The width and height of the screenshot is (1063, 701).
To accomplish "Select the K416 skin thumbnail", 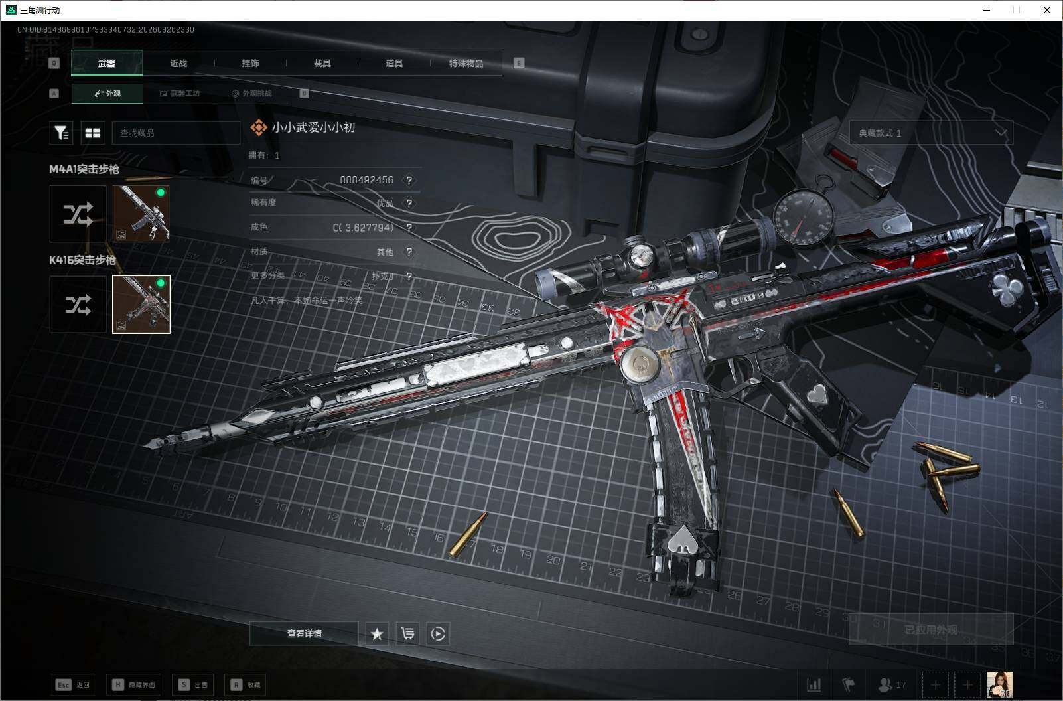I will point(141,305).
